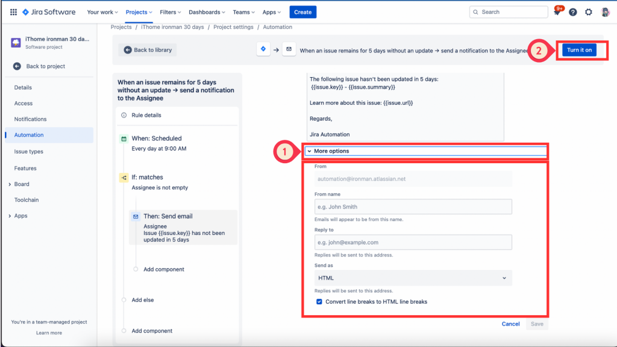
Task: Click the yellow If matches condition icon
Action: tap(124, 178)
